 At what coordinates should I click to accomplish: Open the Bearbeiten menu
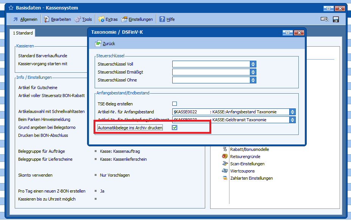tap(57, 19)
